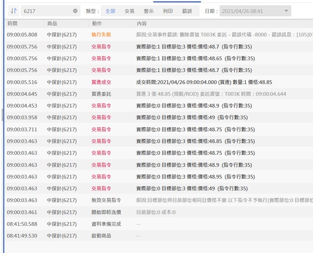The image size is (313, 253).
Task: Select the 錯誤 type filter
Action: [187, 11]
